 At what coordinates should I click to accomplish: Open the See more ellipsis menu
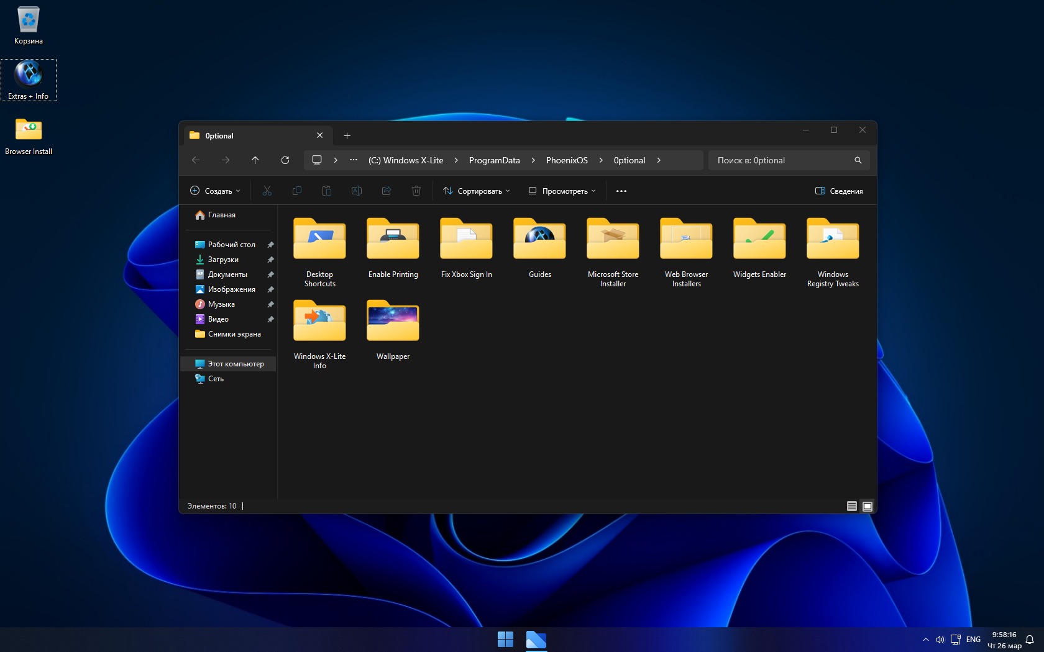621,191
